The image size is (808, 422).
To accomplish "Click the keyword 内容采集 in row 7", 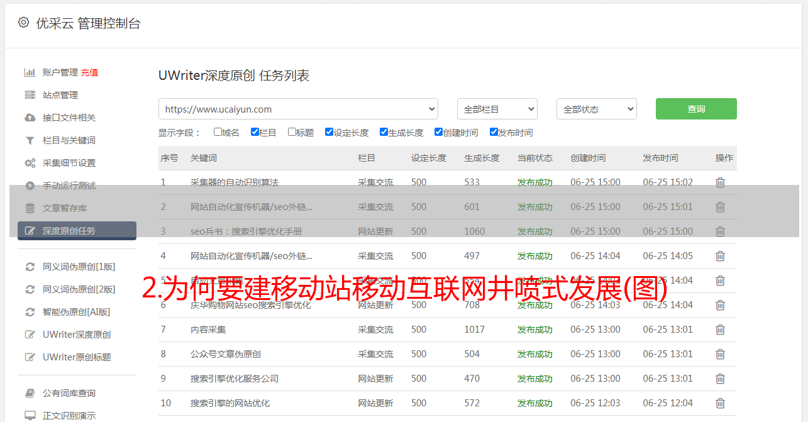I will click(208, 330).
